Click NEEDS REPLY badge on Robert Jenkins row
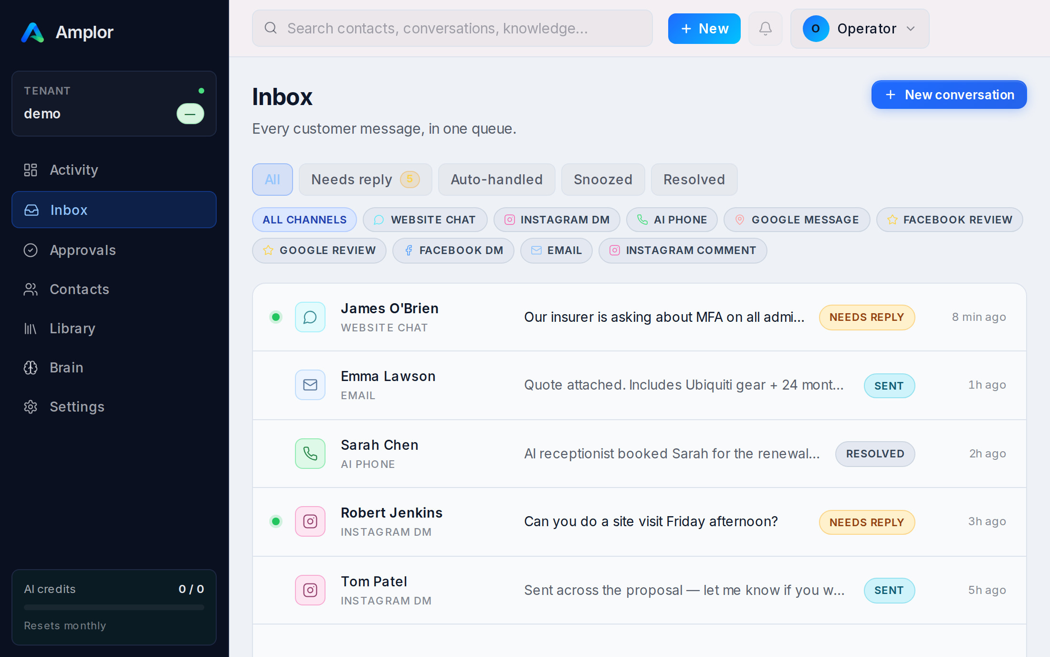This screenshot has width=1050, height=657. pos(867,522)
